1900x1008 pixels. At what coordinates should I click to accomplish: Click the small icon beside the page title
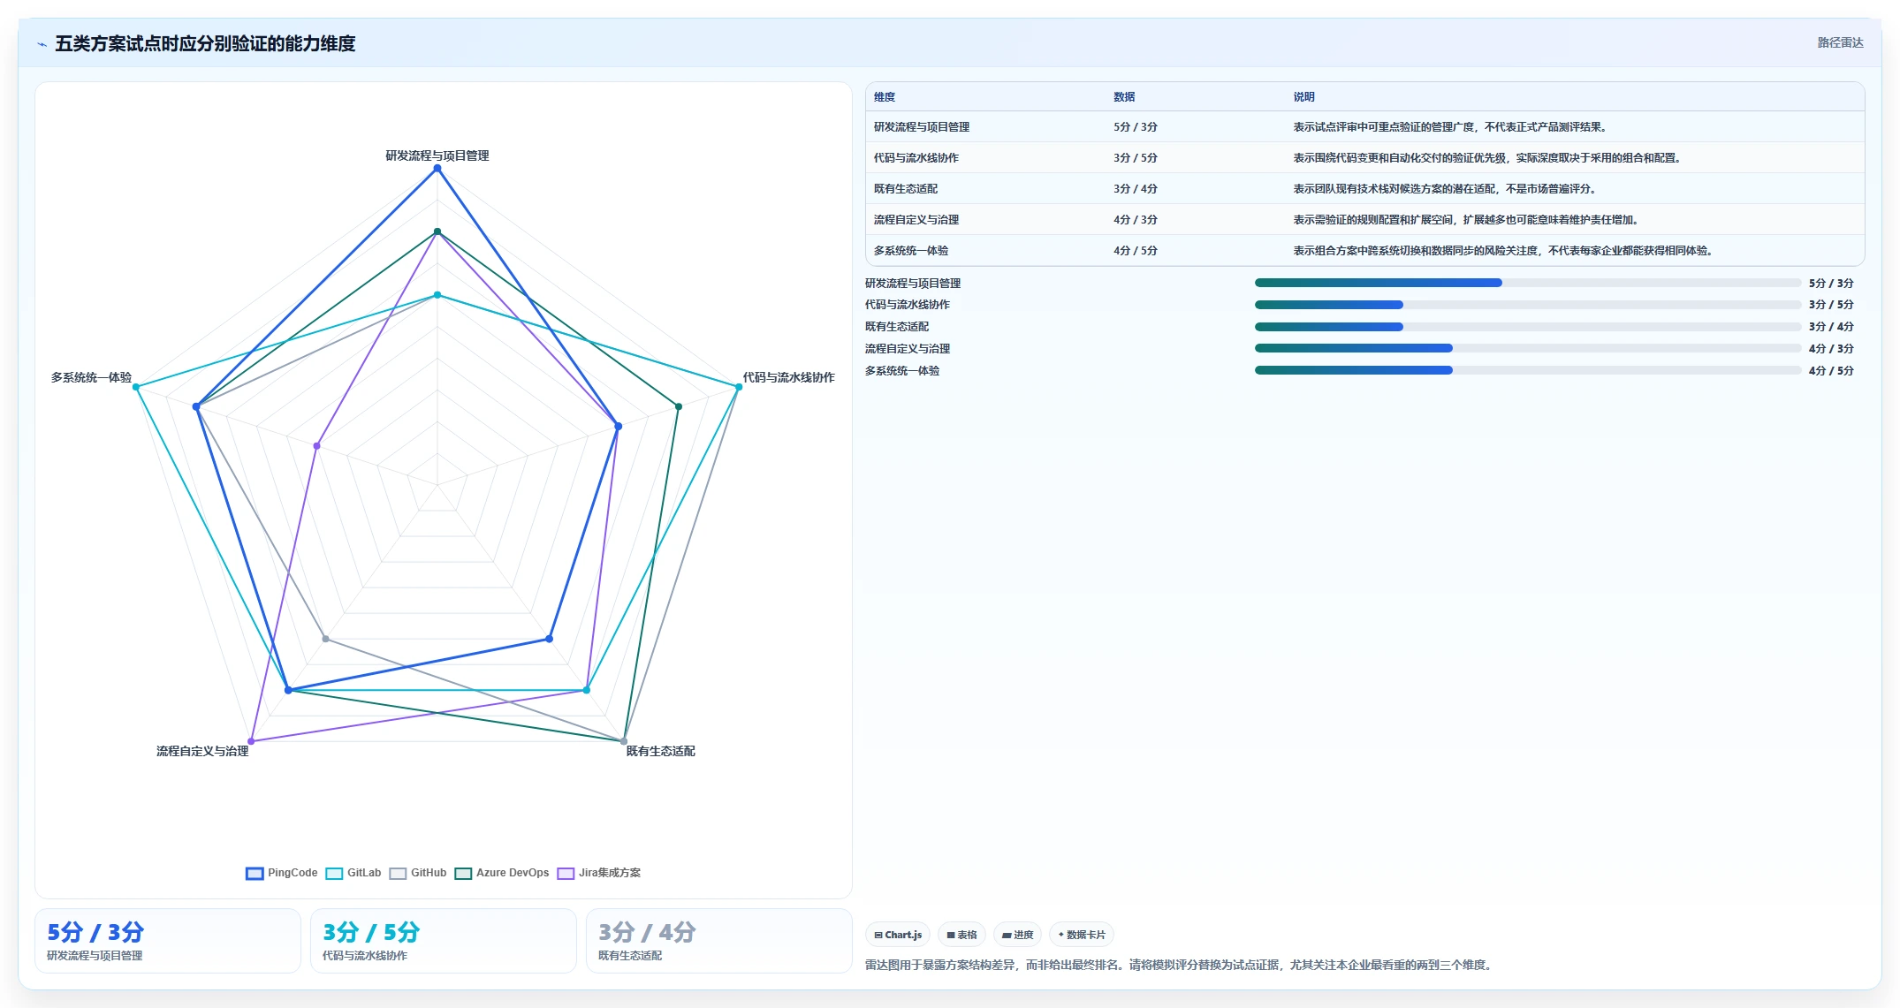pos(42,44)
